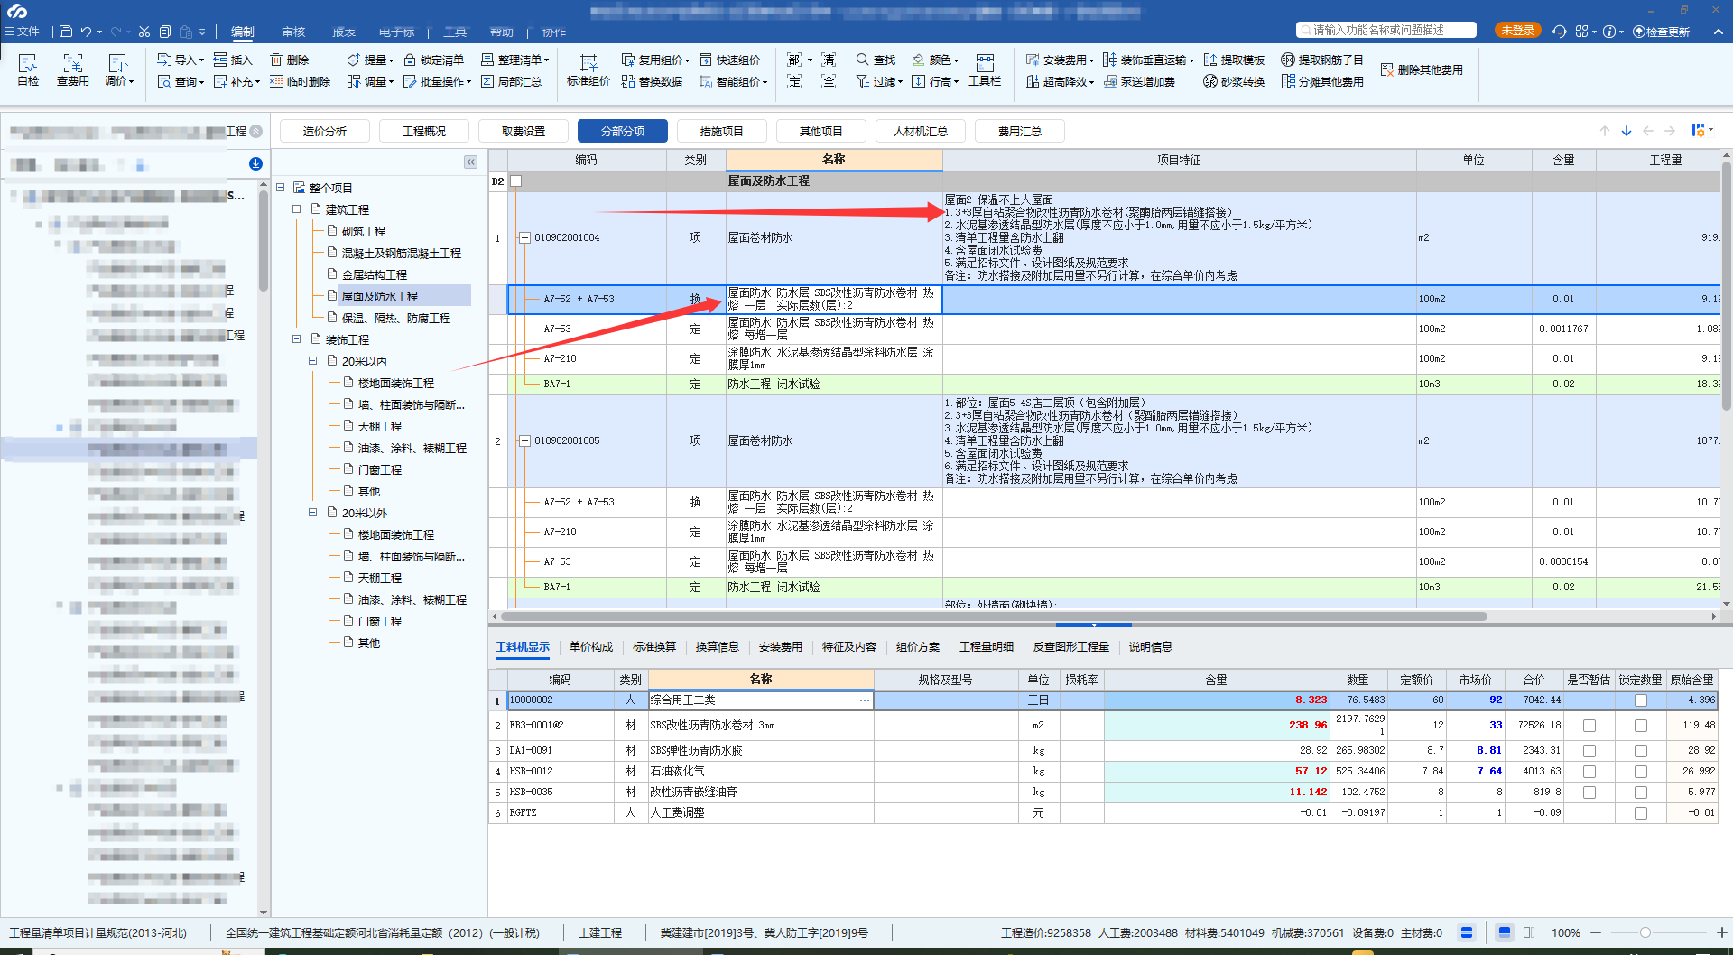Click the blue move-down arrow icon
The width and height of the screenshot is (1733, 955).
[1626, 131]
